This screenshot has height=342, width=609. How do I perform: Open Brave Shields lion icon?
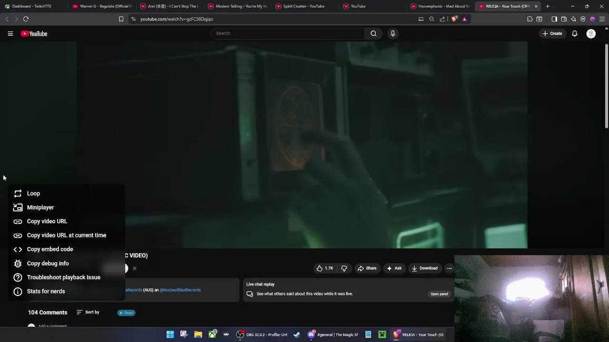tap(454, 19)
